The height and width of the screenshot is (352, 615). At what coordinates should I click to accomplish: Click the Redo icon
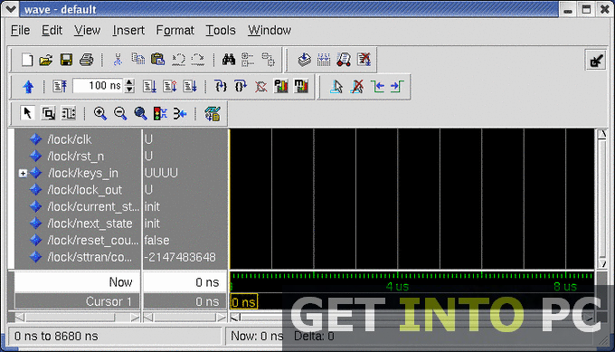click(198, 60)
